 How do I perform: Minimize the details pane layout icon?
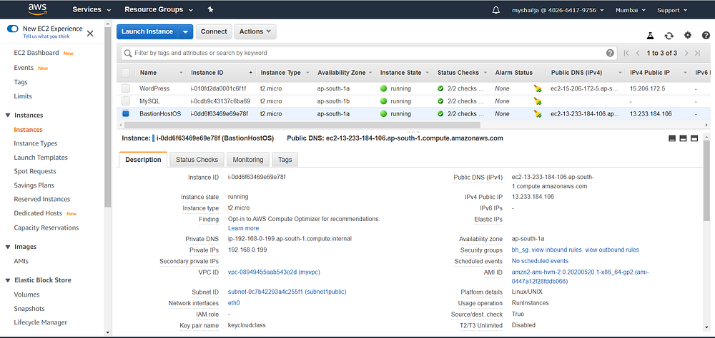(x=671, y=138)
